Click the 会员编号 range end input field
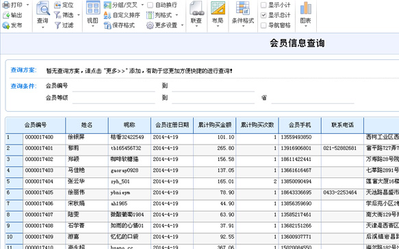This screenshot has width=399, height=249. click(x=214, y=87)
